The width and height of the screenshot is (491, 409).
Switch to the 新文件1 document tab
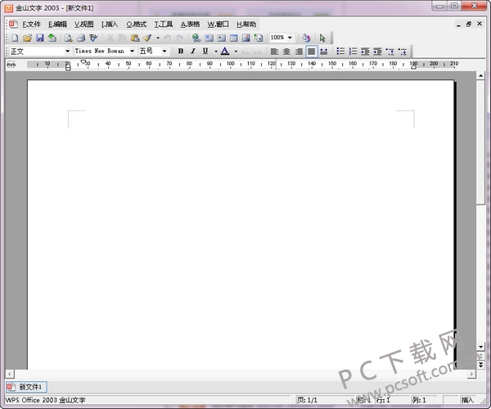26,387
